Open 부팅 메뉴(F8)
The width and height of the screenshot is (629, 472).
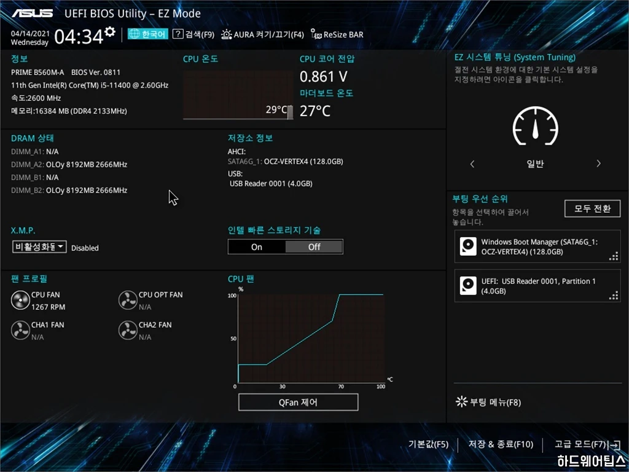tap(488, 402)
